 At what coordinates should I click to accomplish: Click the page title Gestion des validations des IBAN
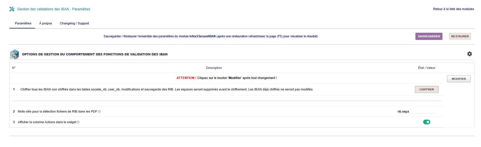(x=54, y=9)
